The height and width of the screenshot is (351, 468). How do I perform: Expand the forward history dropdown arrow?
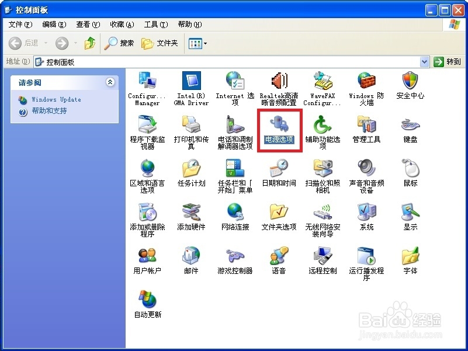[75, 43]
